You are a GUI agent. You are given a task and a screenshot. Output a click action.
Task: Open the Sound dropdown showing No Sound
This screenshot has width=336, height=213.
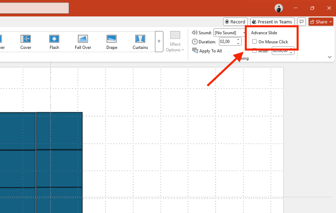click(229, 33)
